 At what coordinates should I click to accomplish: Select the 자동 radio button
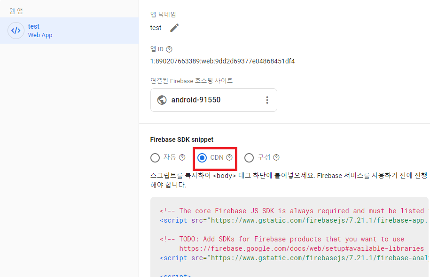click(x=155, y=158)
